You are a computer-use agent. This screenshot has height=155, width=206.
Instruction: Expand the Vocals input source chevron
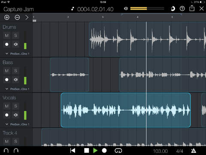(7, 124)
